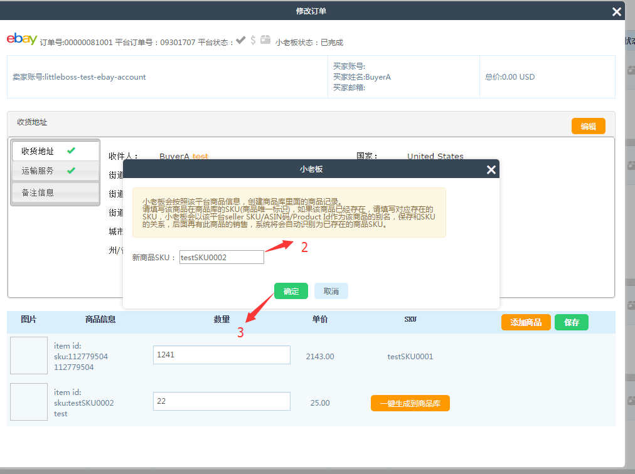Image resolution: width=635 pixels, height=474 pixels.
Task: Click the green 保存 button
Action: pos(571,322)
